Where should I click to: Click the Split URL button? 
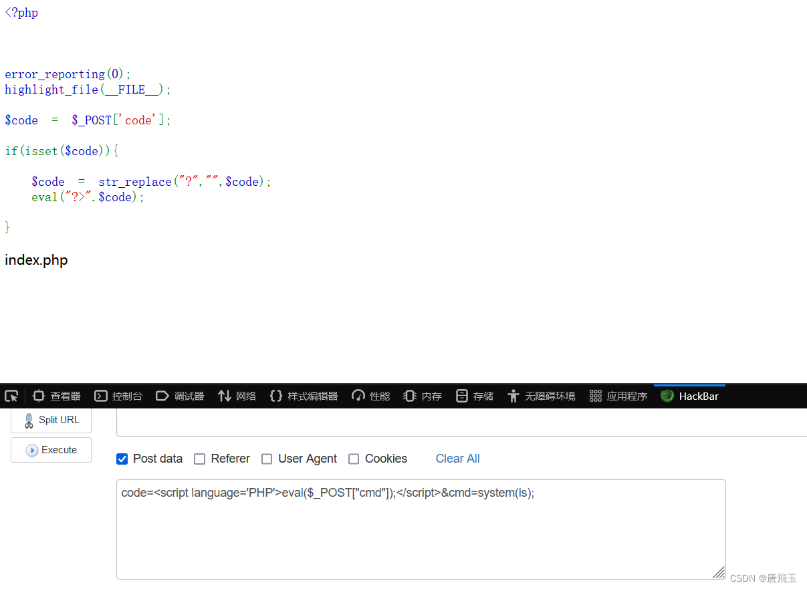51,420
